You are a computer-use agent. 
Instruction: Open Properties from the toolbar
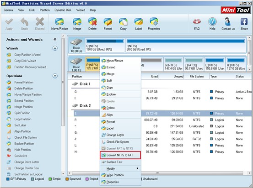pos(154,24)
